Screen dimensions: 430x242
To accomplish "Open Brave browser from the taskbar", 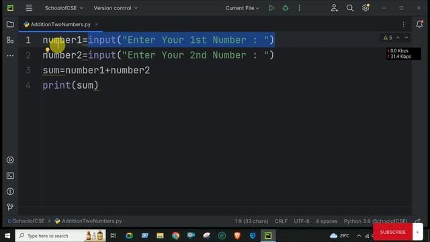I will 237,236.
